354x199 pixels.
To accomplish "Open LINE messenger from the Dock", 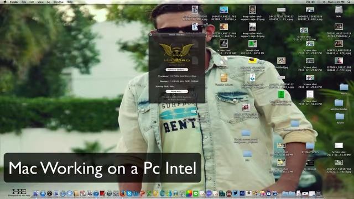I will tap(196, 193).
